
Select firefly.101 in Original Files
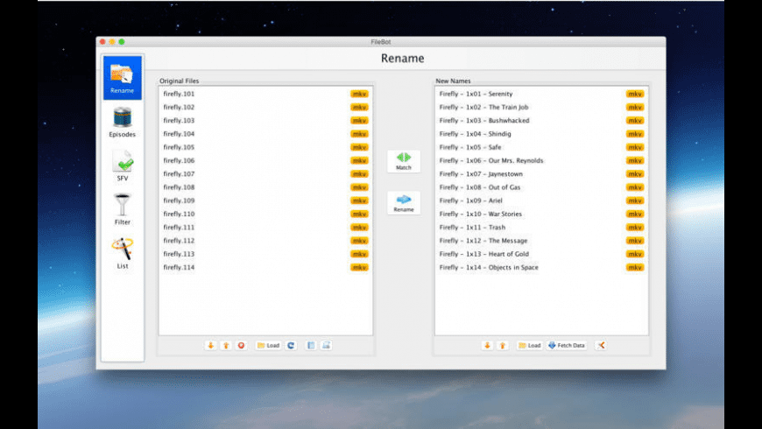pyautogui.click(x=265, y=94)
